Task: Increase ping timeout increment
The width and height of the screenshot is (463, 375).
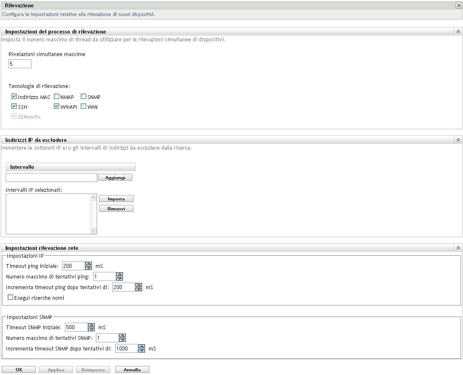Action: pyautogui.click(x=139, y=285)
